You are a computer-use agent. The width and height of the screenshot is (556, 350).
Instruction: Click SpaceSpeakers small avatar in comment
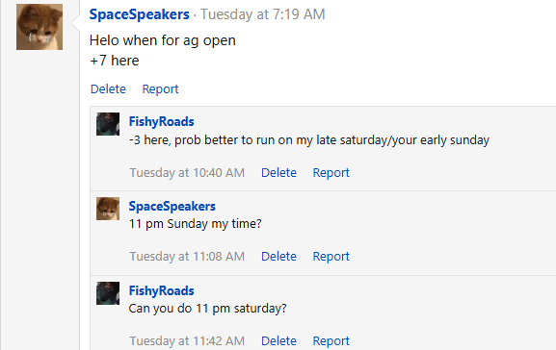coord(108,209)
